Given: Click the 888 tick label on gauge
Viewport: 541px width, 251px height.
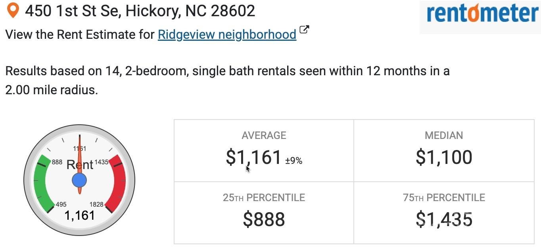Looking at the screenshot, I should 57,162.
